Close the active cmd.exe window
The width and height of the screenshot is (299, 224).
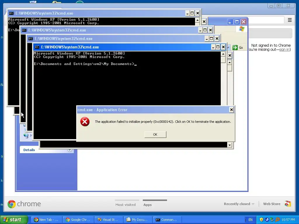coord(223,47)
